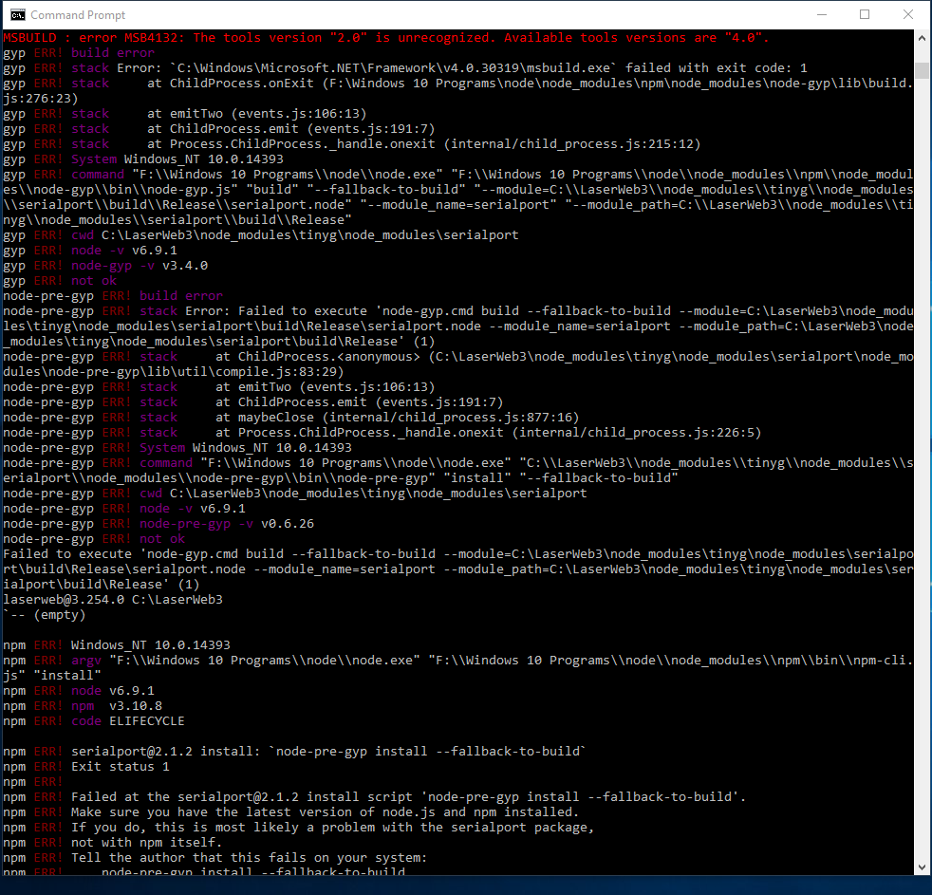Click the Command Prompt title text

78,15
